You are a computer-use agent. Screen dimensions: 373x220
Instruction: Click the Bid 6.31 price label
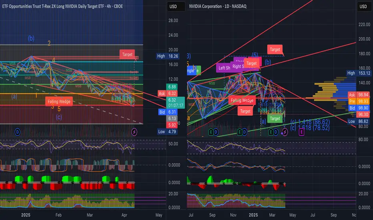[x=168, y=112]
